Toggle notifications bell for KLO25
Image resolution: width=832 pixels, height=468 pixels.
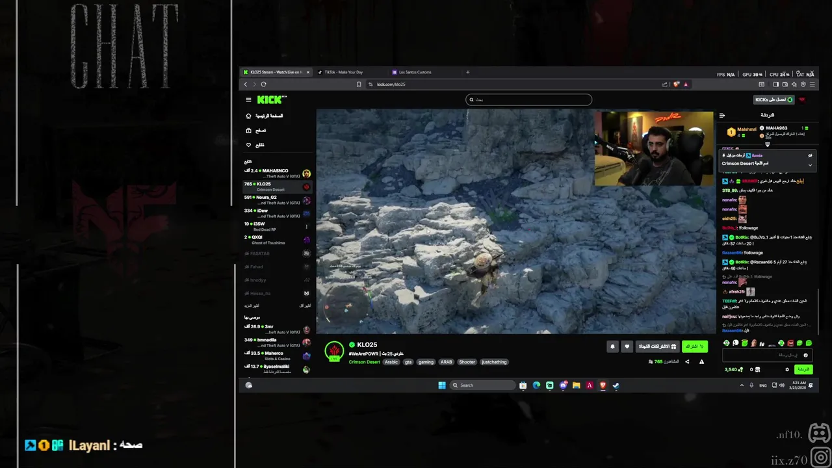click(x=612, y=346)
